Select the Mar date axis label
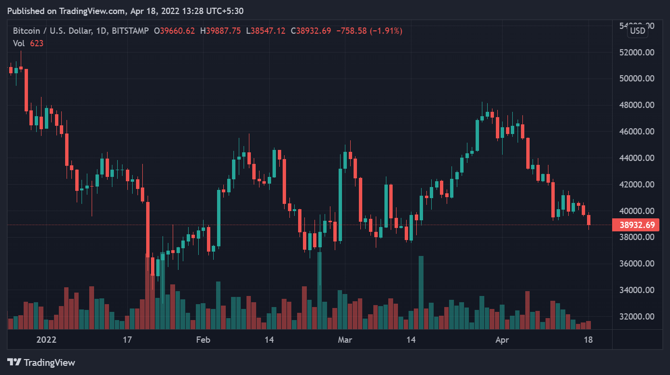 (x=345, y=340)
